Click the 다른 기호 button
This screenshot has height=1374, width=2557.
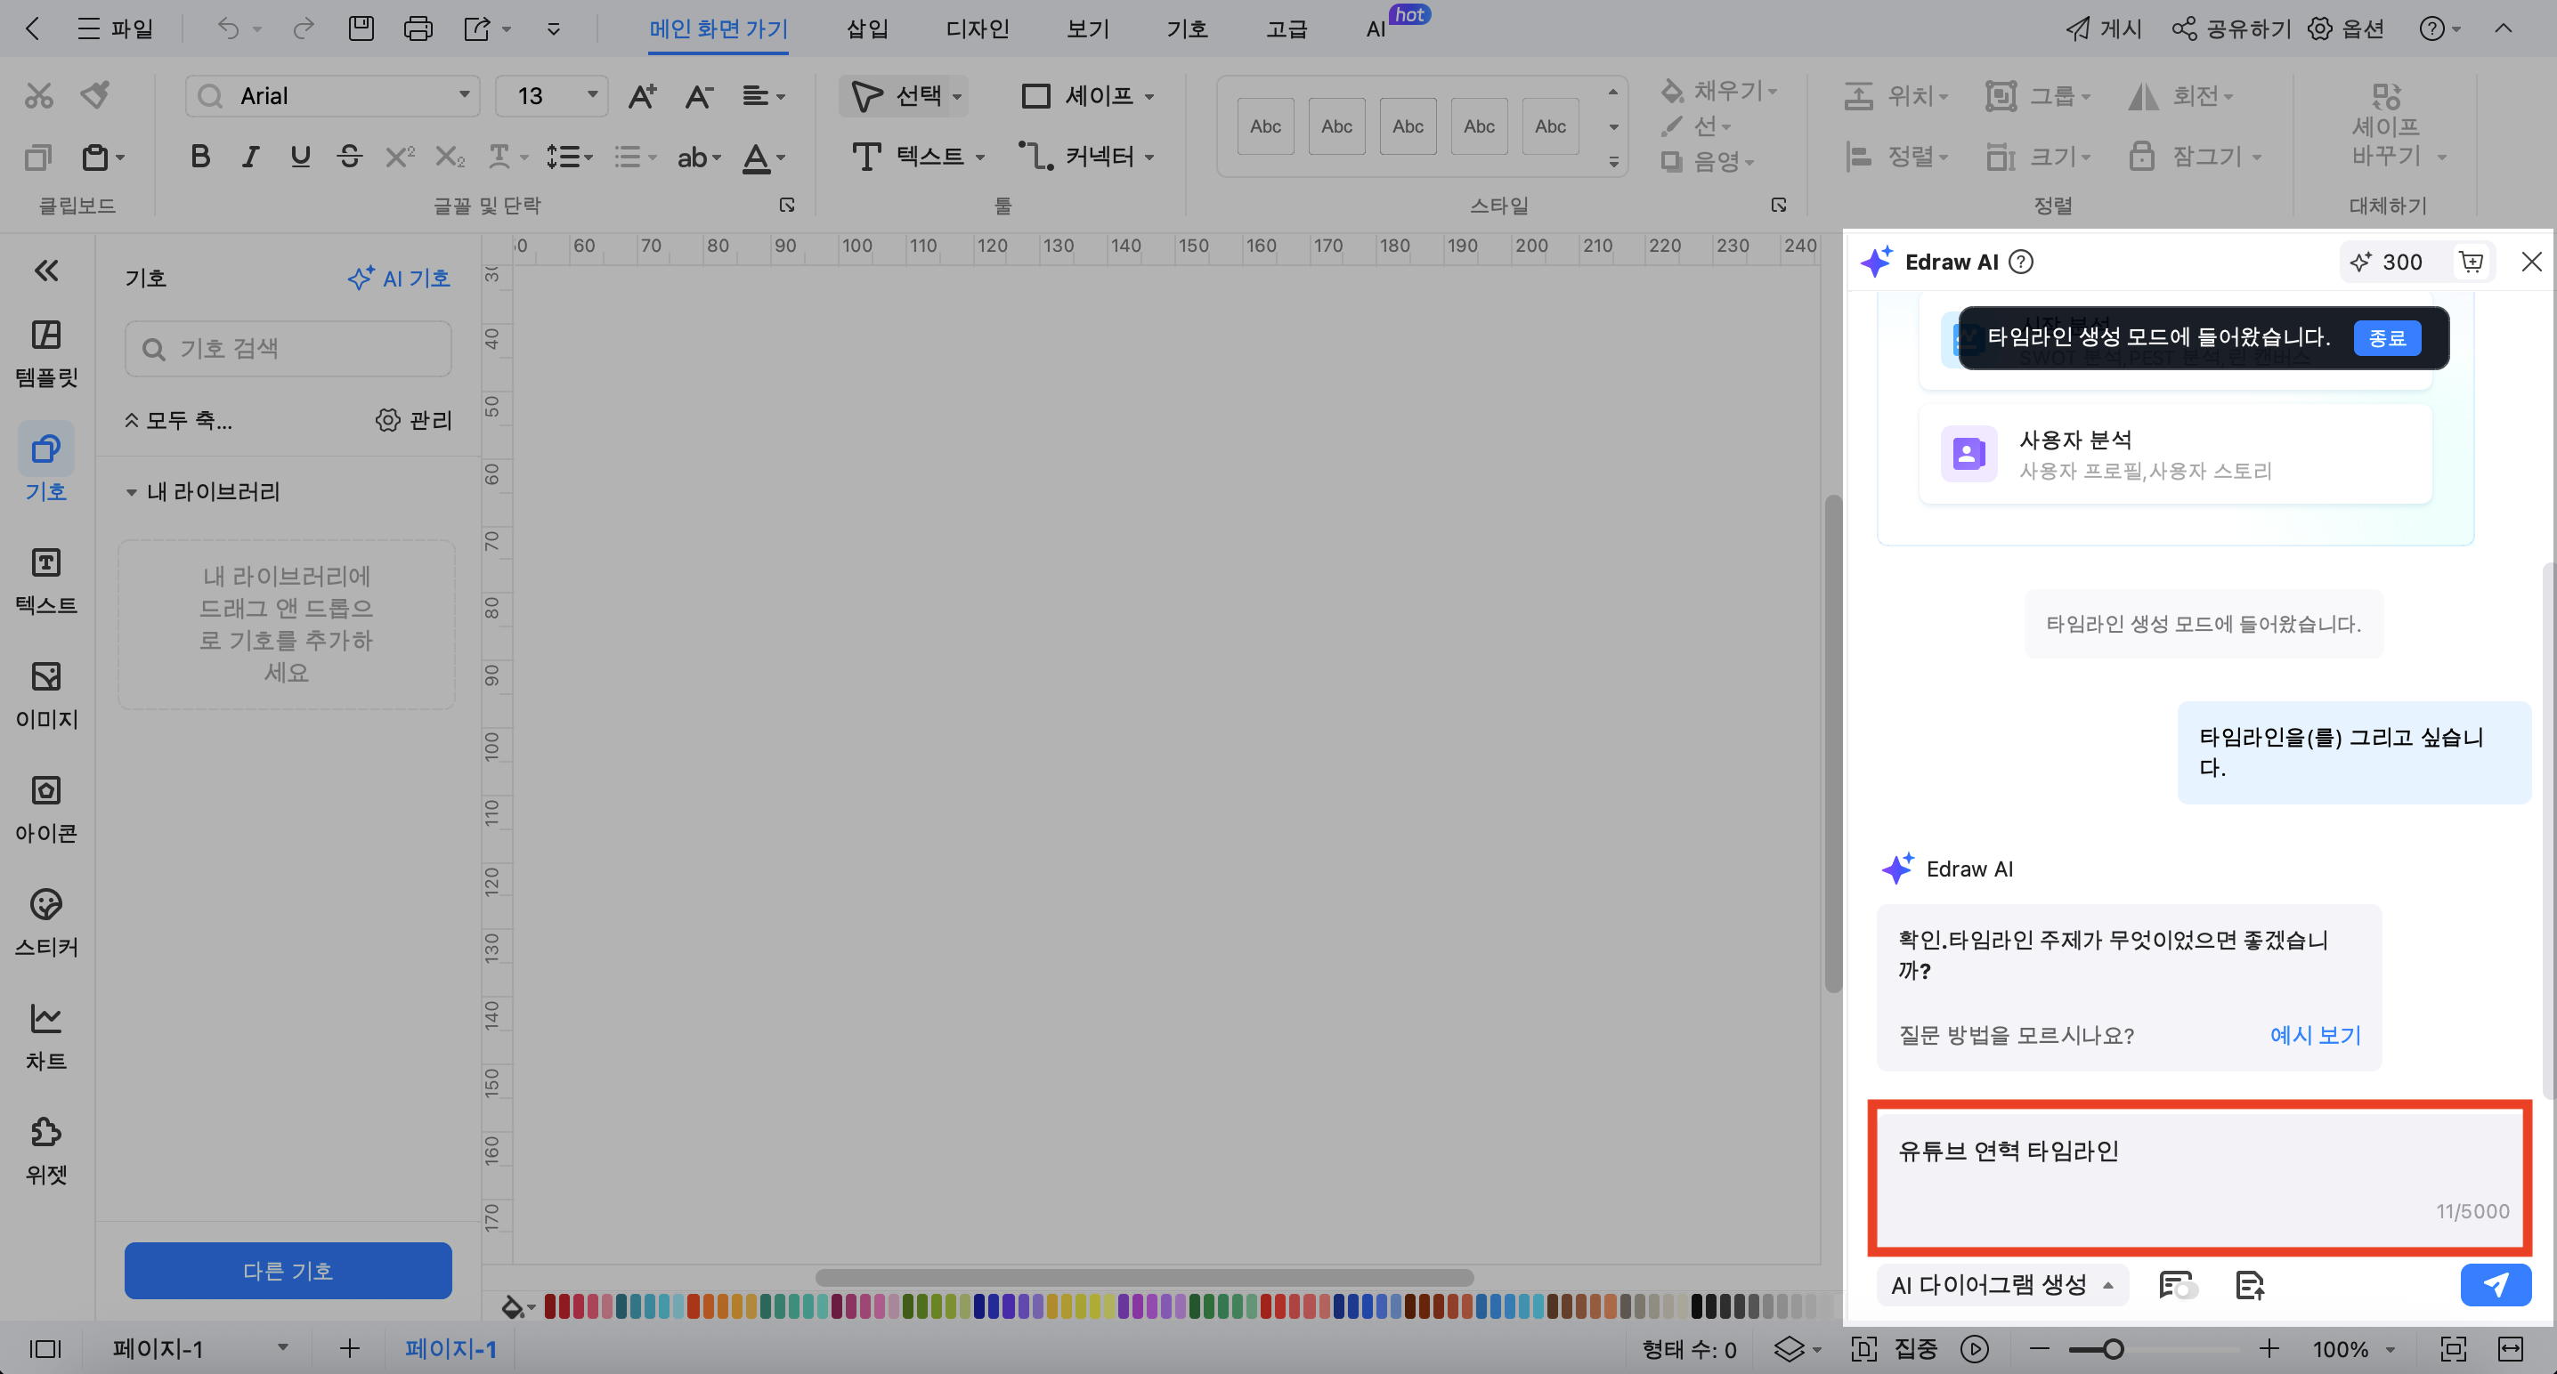click(x=288, y=1270)
